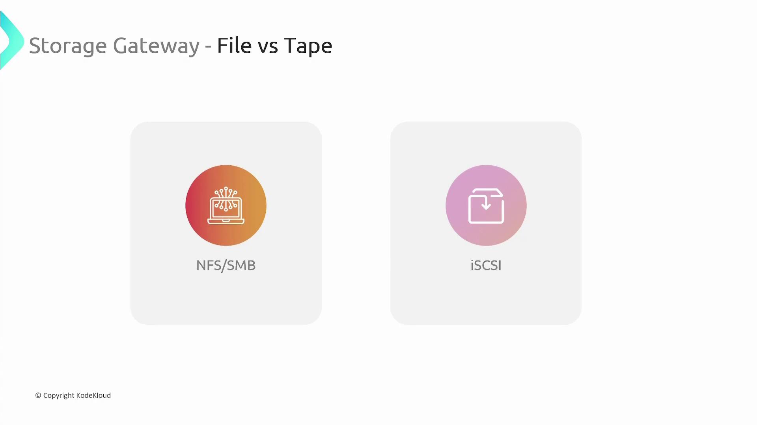Click the vs text between File and Tape

(268, 47)
